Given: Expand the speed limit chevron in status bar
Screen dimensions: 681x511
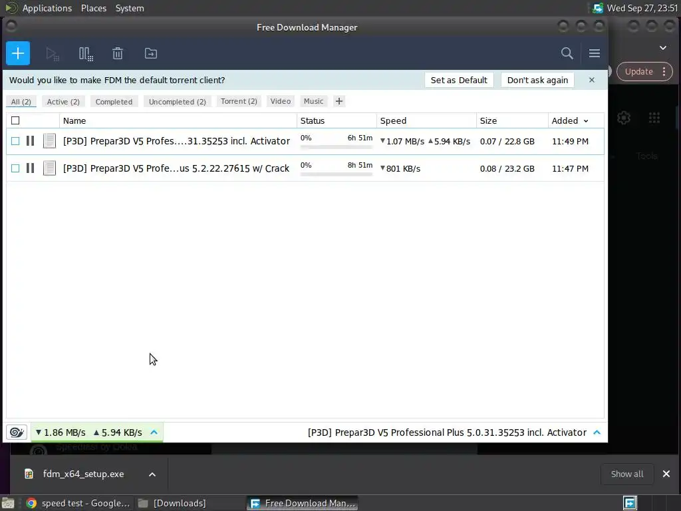Looking at the screenshot, I should [x=154, y=432].
